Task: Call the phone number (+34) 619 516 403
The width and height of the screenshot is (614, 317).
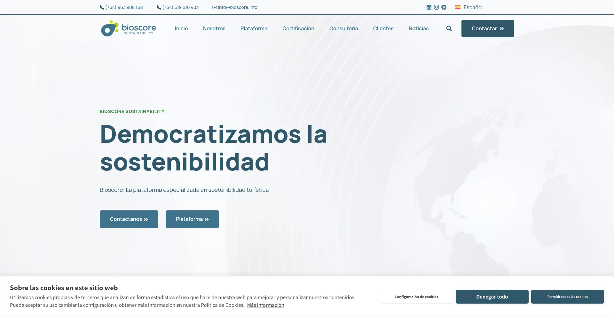Action: [177, 7]
